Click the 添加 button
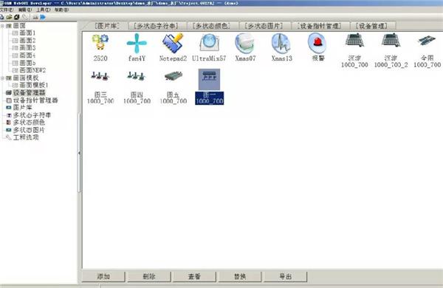The width and height of the screenshot is (443, 288). coord(103,276)
